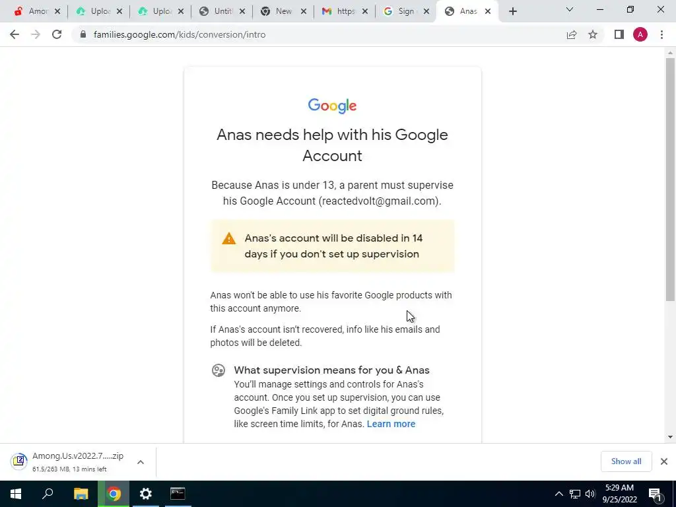Show hidden system tray icons
Viewport: 676px width, 507px height.
point(558,494)
